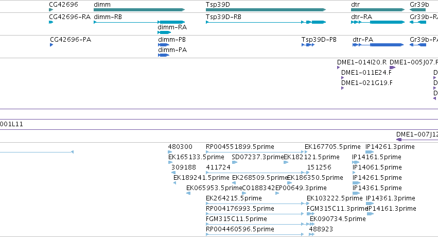Click the dimm-RB transcript label
Image resolution: width=438 pixels, height=237 pixels.
coord(108,17)
